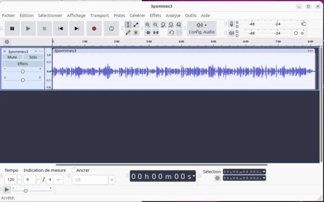Click the Silence audio selection icon
324x202 pixels.
156,32
